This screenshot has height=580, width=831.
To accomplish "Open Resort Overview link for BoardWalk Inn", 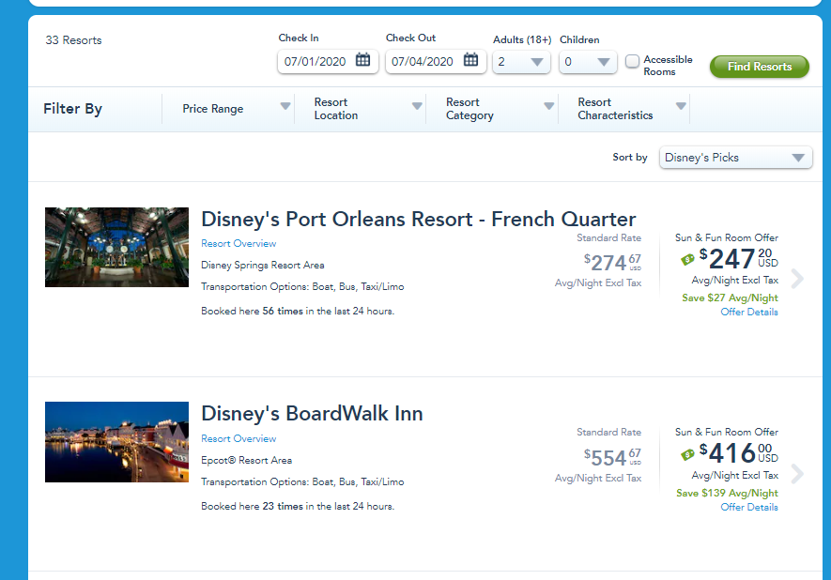I will tap(239, 439).
